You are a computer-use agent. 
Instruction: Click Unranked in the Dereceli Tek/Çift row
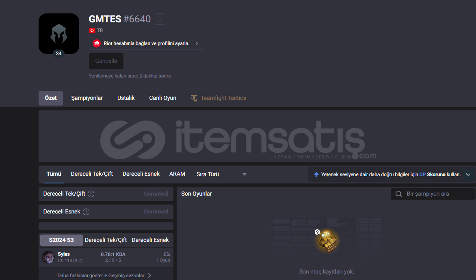tap(156, 194)
